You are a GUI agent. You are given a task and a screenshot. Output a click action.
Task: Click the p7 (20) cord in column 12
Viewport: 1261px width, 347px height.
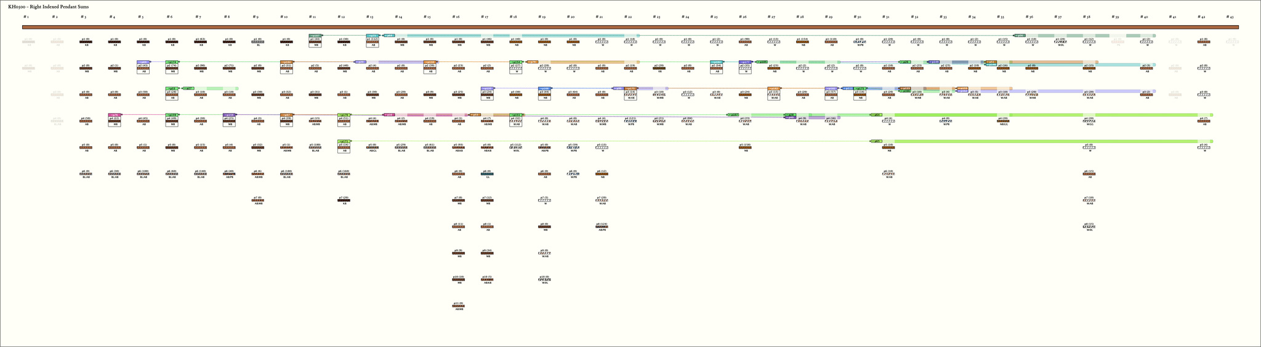(344, 200)
